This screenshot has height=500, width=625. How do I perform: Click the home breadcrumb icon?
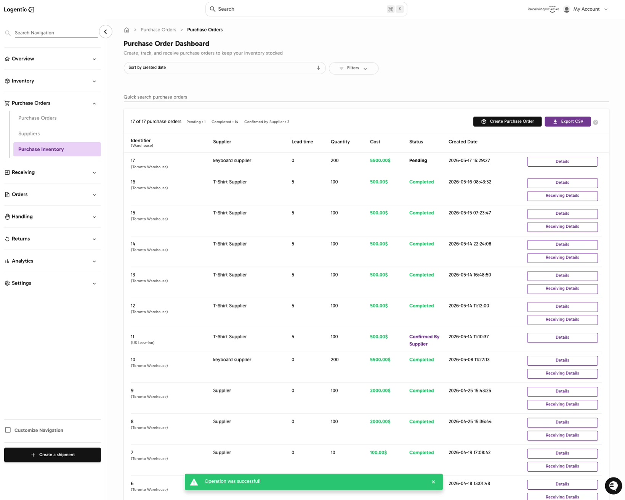[127, 30]
